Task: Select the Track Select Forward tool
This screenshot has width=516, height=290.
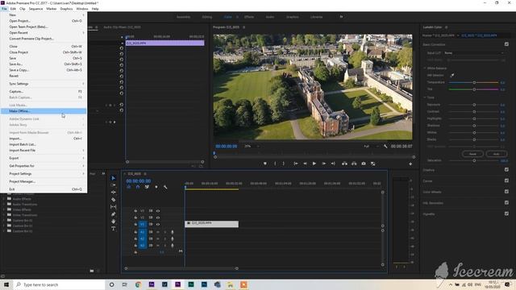Action: (x=113, y=185)
